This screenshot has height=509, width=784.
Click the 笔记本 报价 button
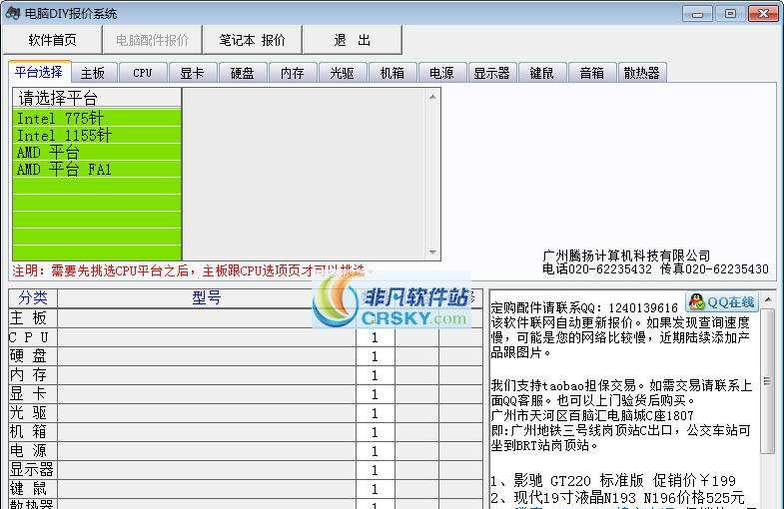[252, 40]
